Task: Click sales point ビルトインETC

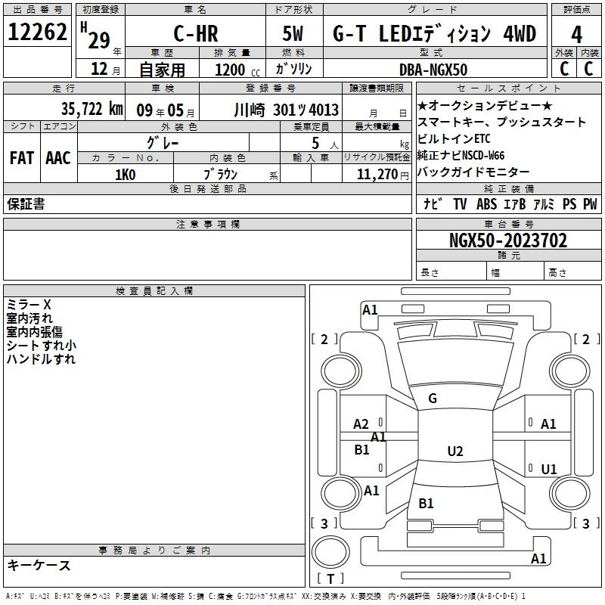Action: coord(454,138)
